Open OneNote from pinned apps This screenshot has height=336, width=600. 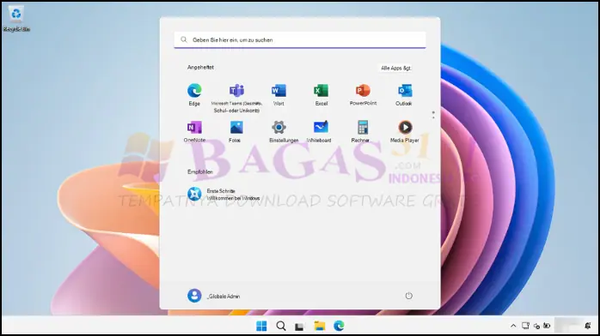(x=194, y=131)
